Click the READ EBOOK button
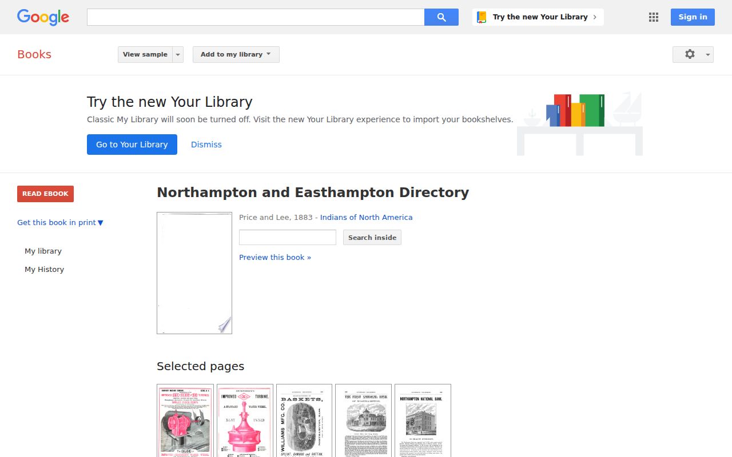The height and width of the screenshot is (457, 732). [x=45, y=194]
